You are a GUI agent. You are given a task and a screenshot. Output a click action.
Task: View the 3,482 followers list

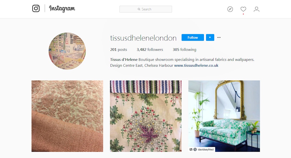pyautogui.click(x=150, y=49)
